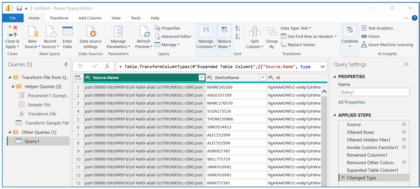Image resolution: width=420 pixels, height=189 pixels.
Task: Edit the query Name field
Action: tap(374, 92)
